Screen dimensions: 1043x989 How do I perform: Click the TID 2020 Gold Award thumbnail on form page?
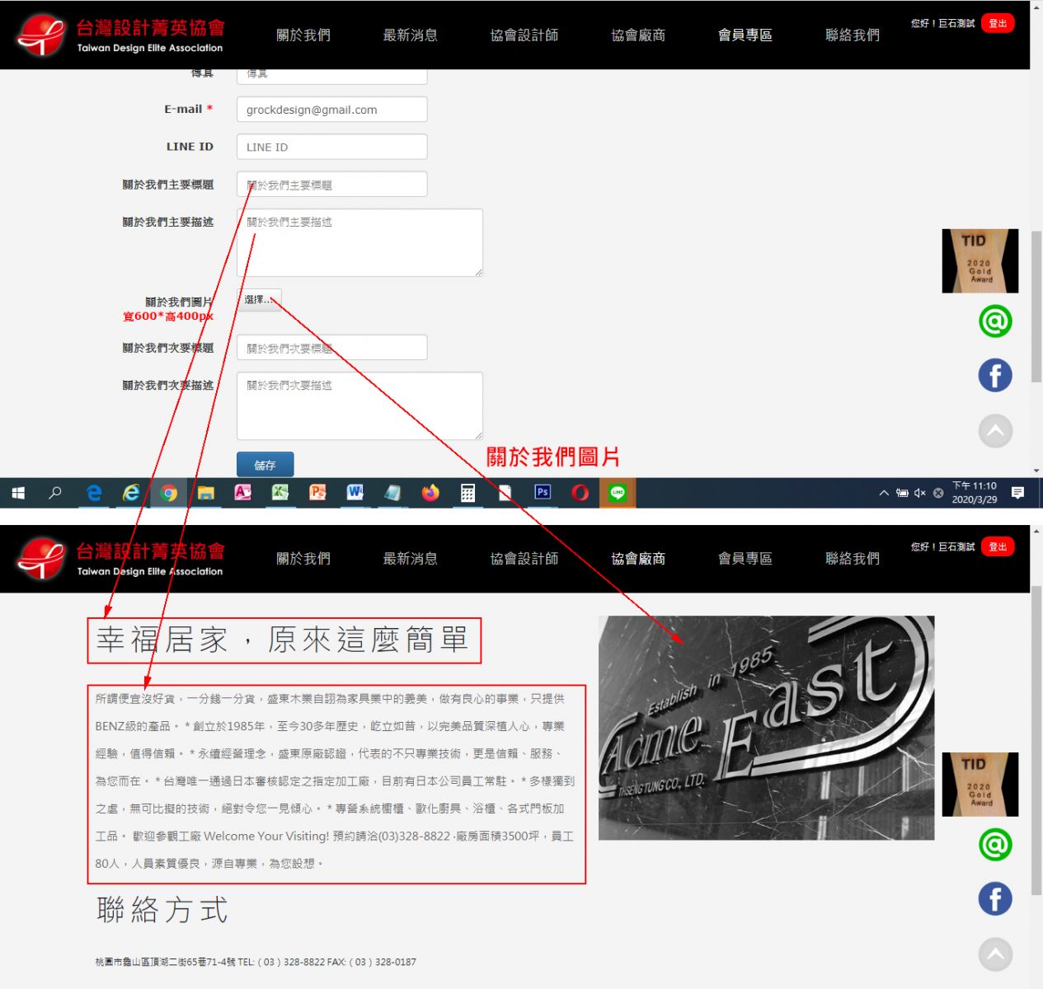(980, 260)
